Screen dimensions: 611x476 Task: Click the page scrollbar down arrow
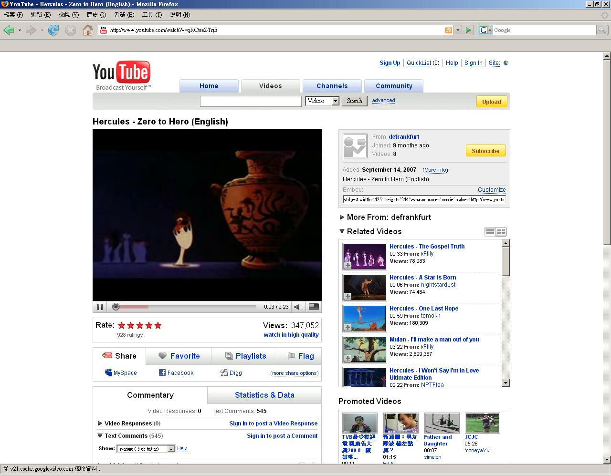point(607,460)
